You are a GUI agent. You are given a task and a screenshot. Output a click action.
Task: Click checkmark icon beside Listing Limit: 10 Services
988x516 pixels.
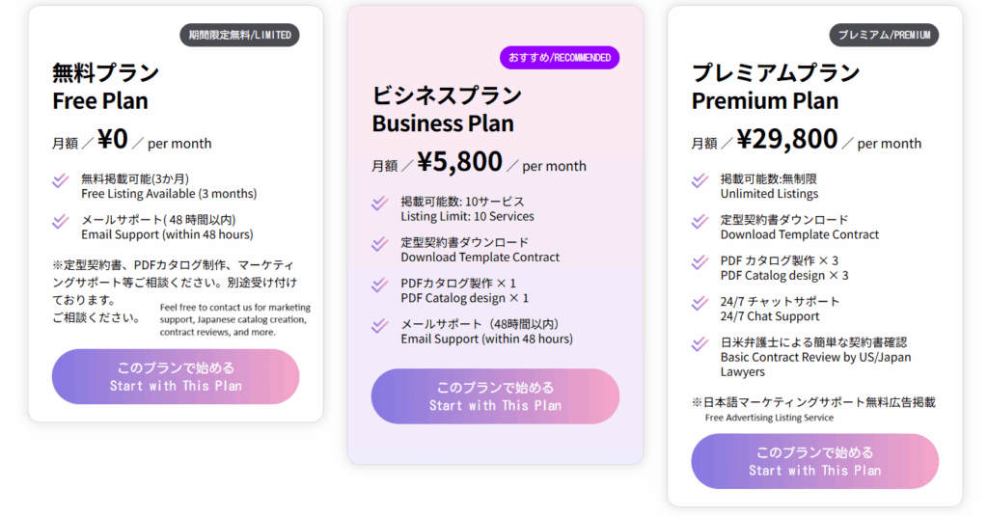coord(380,204)
